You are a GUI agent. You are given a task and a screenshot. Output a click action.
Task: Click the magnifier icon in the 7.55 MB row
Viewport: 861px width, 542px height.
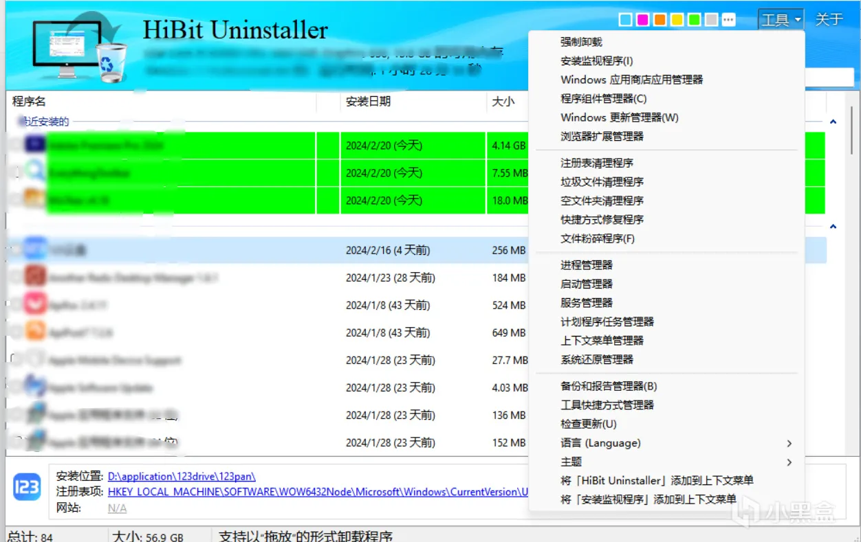(x=36, y=172)
